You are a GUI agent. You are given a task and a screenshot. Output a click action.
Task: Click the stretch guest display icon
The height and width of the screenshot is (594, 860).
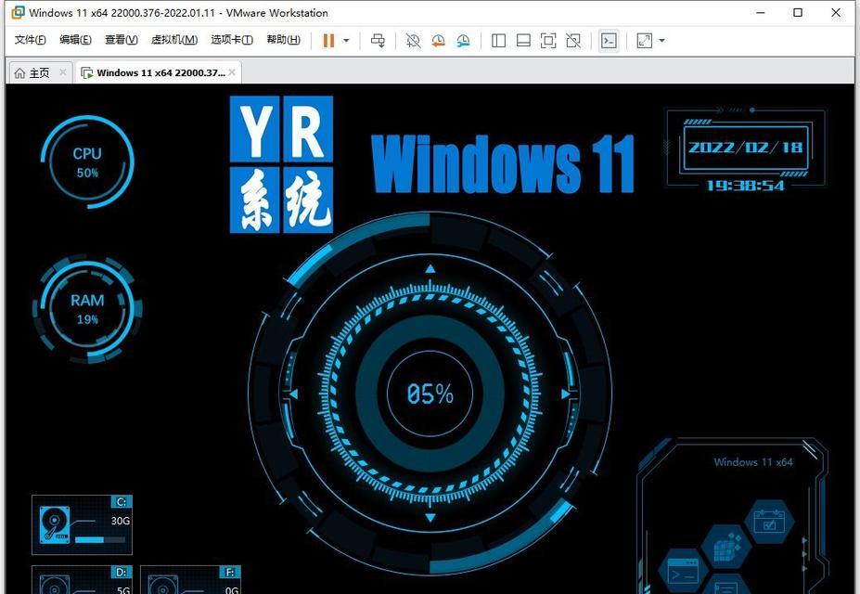coord(645,41)
